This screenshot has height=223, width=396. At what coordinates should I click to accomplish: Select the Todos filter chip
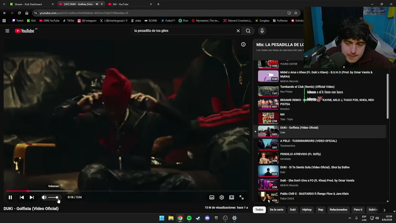click(x=259, y=210)
